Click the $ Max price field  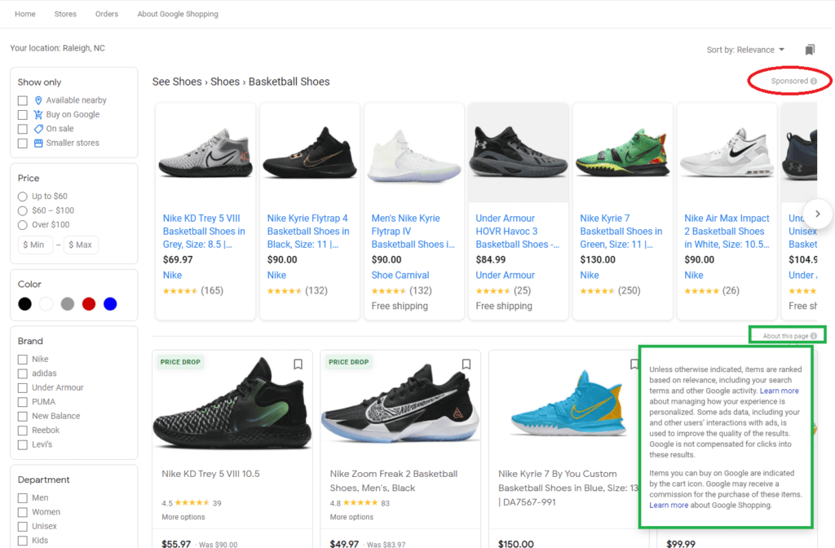(81, 245)
